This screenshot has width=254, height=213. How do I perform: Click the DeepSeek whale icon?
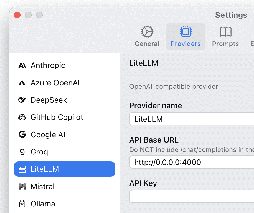(x=22, y=100)
